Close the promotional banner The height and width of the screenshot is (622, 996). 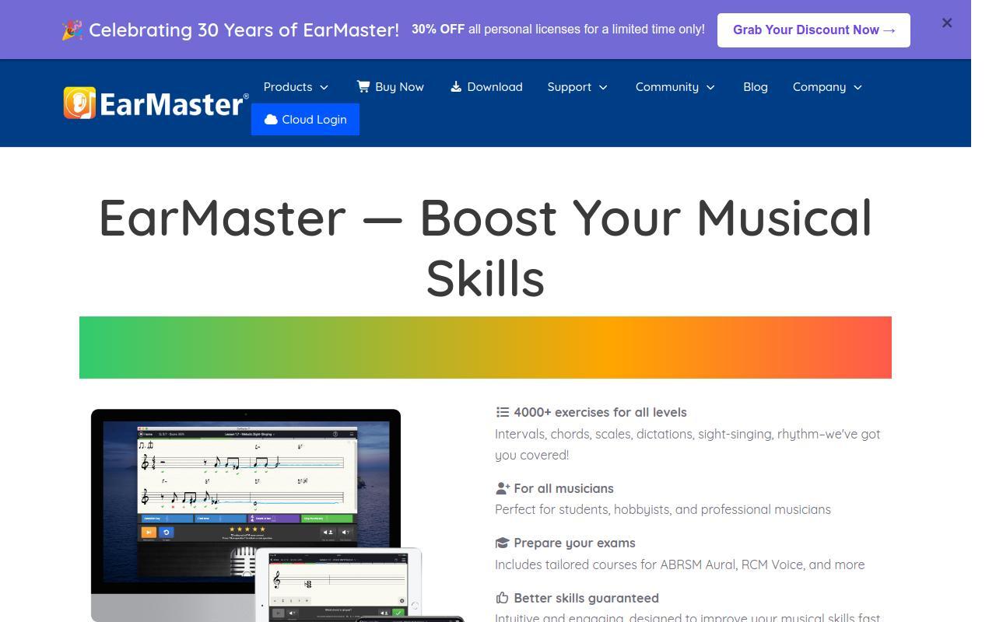tap(947, 23)
